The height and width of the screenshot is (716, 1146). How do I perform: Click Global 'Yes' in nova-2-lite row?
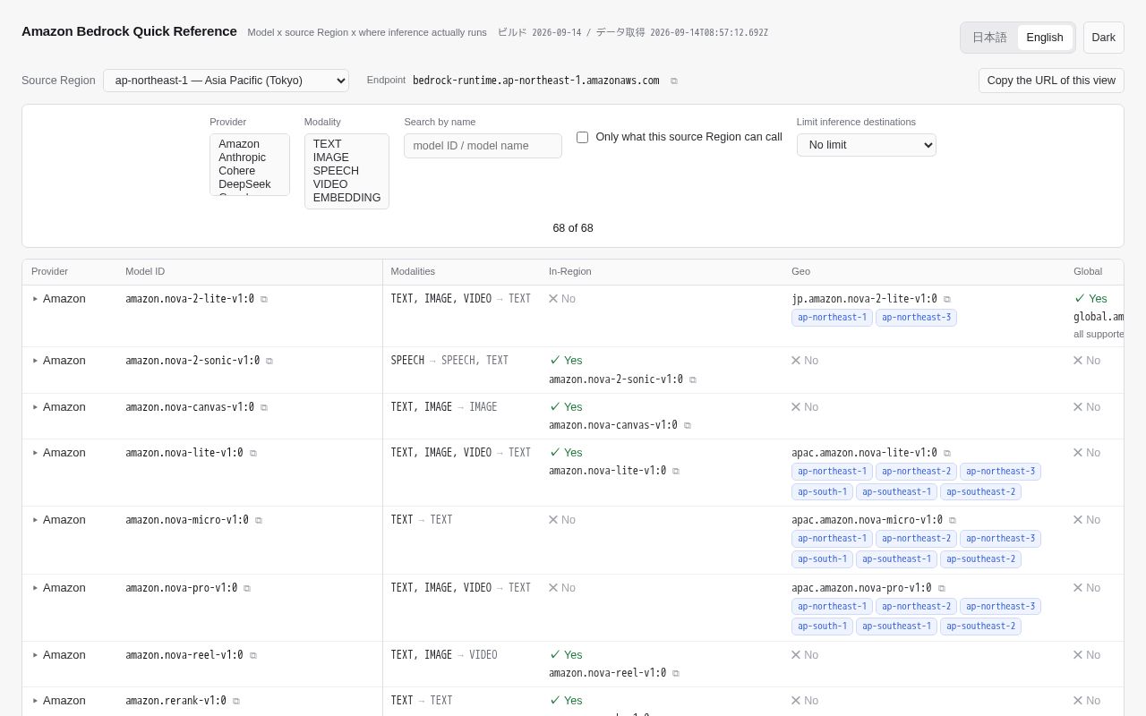pos(1090,299)
